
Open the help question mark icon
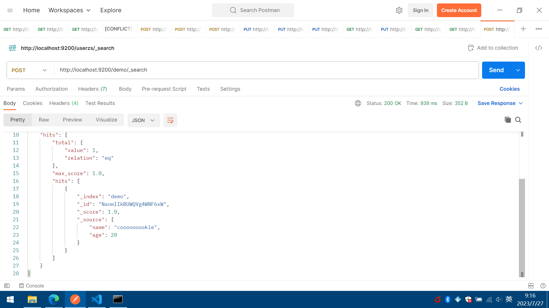(543, 286)
